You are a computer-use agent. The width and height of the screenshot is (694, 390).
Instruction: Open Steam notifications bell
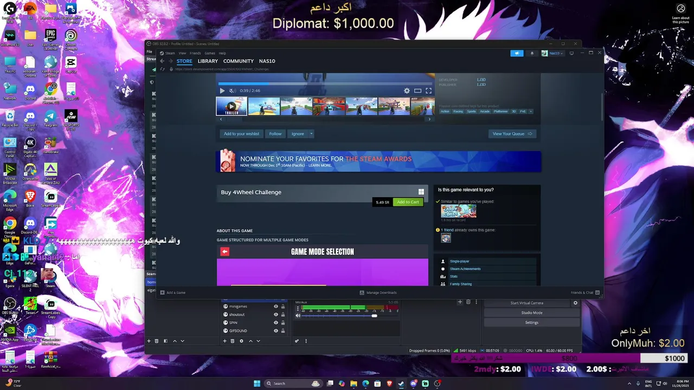(531, 53)
